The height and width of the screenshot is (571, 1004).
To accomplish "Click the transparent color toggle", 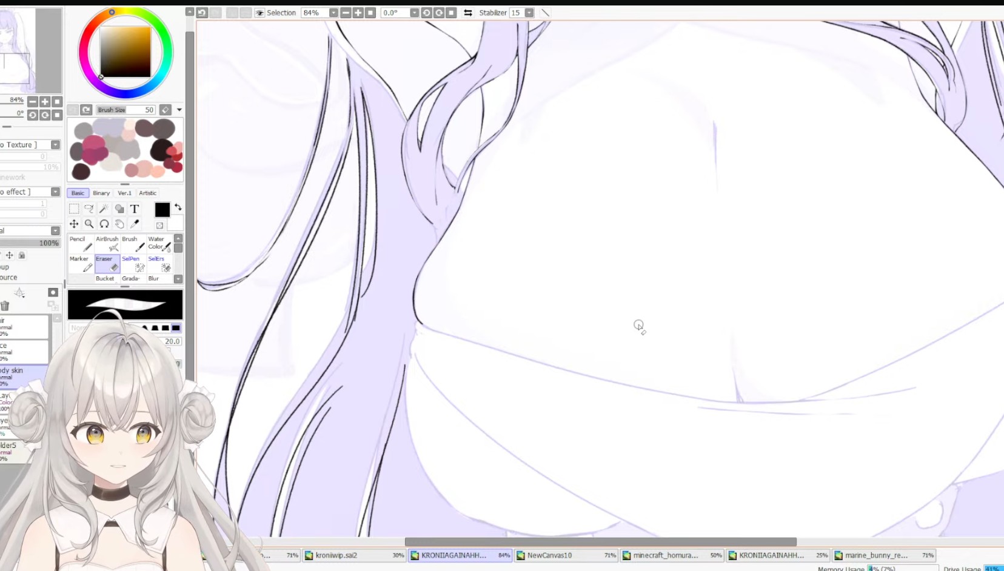I will tap(159, 225).
